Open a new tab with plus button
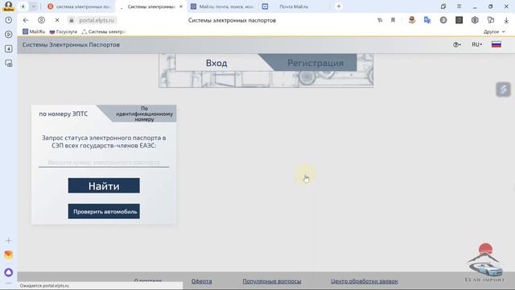The width and height of the screenshot is (515, 290). click(339, 6)
